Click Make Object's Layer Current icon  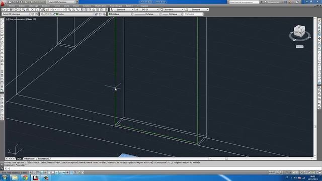coord(96,14)
